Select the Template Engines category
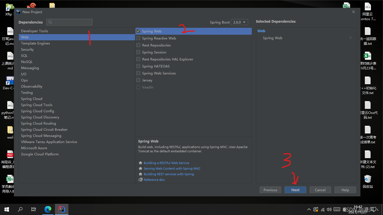 click(x=77, y=43)
